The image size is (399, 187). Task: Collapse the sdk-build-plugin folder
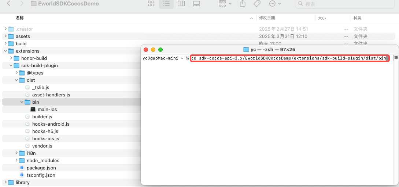[11, 65]
